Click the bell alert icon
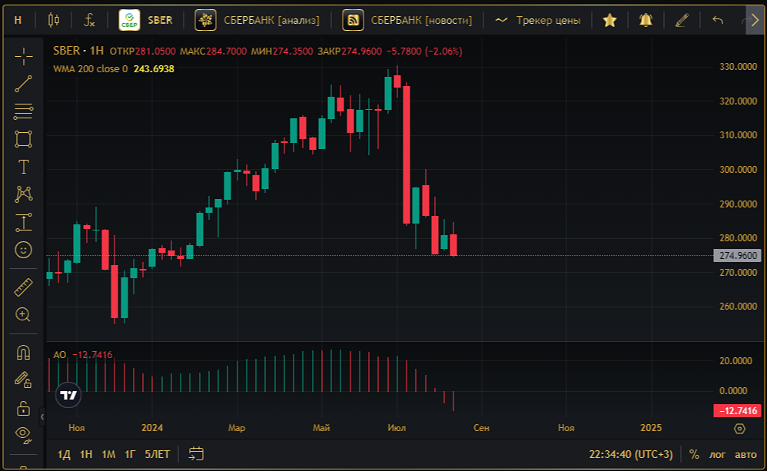This screenshot has width=767, height=471. tap(646, 20)
